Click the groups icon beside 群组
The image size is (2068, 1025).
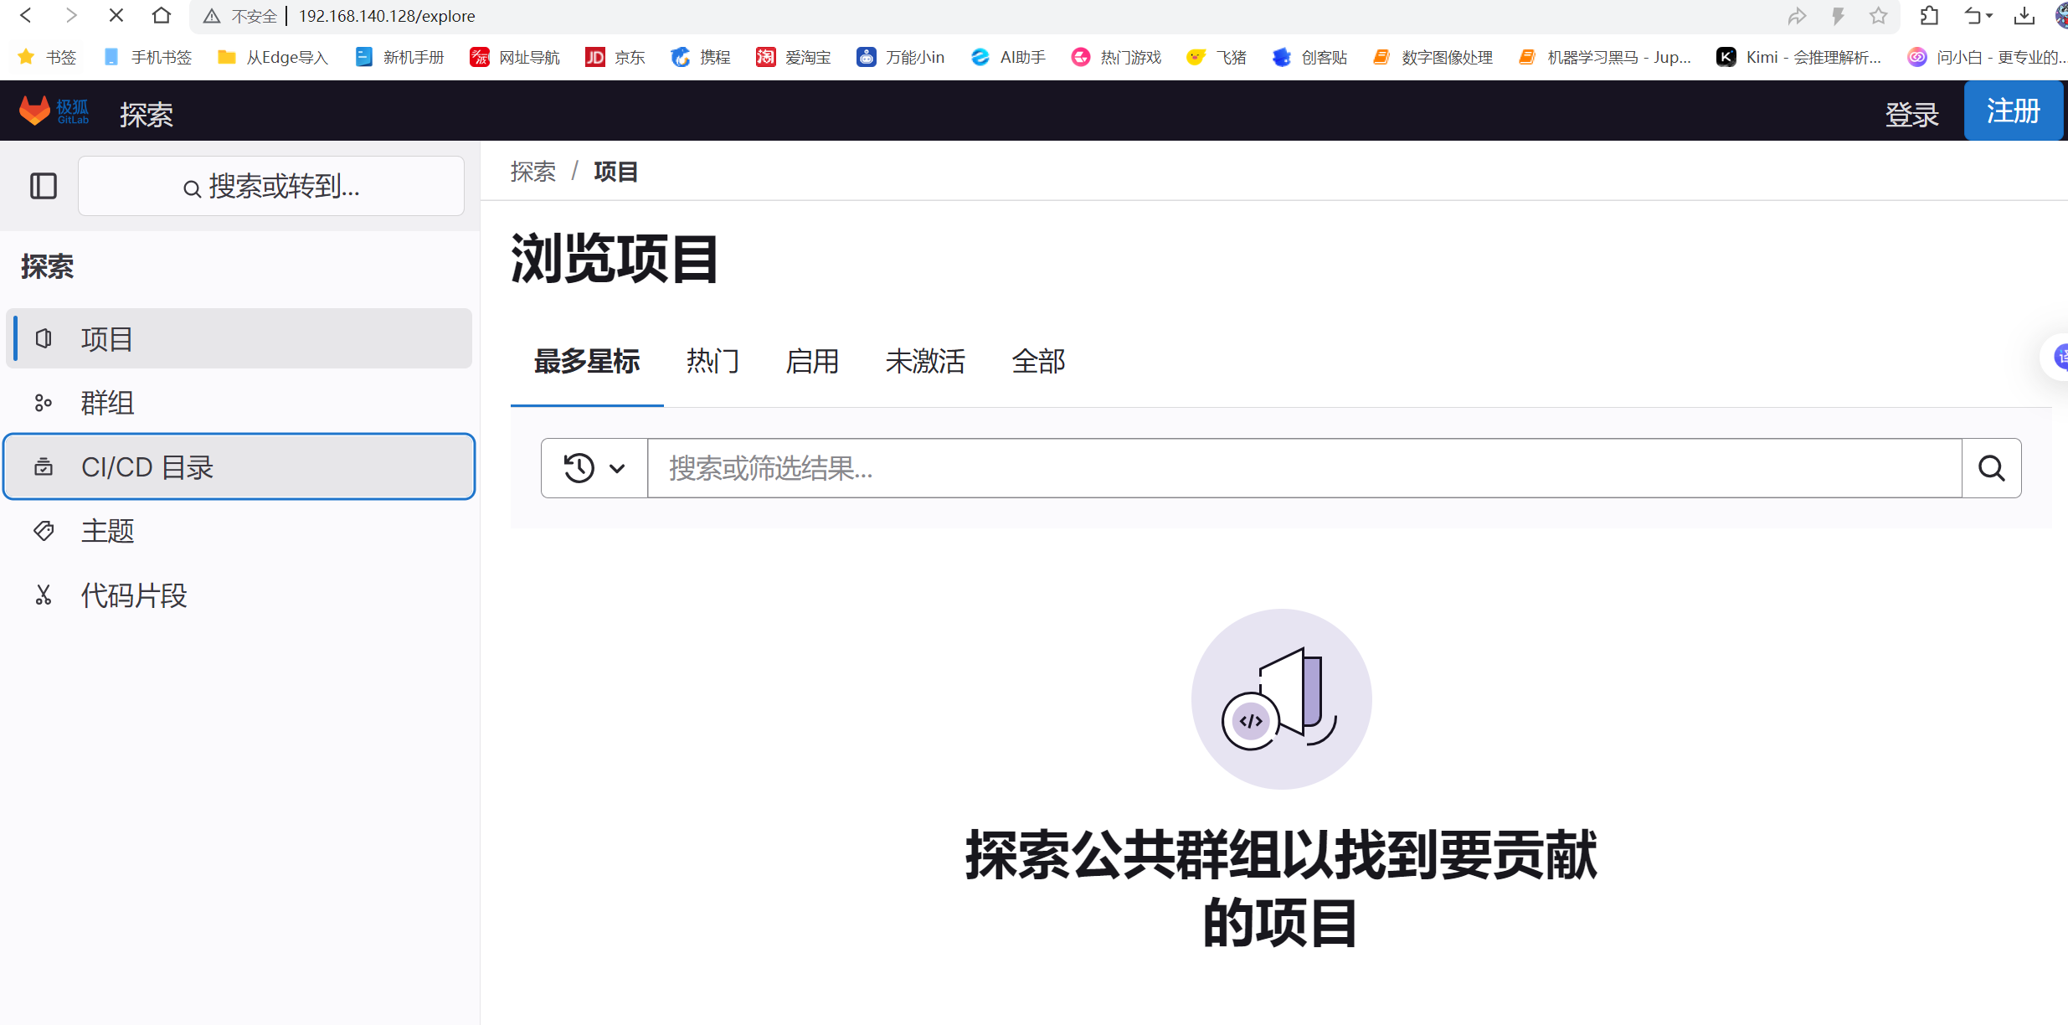(44, 403)
